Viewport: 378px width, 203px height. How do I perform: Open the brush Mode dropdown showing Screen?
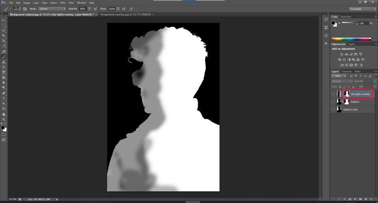[52, 9]
